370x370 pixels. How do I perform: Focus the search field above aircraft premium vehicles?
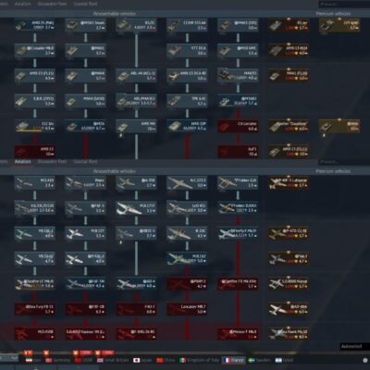344,162
